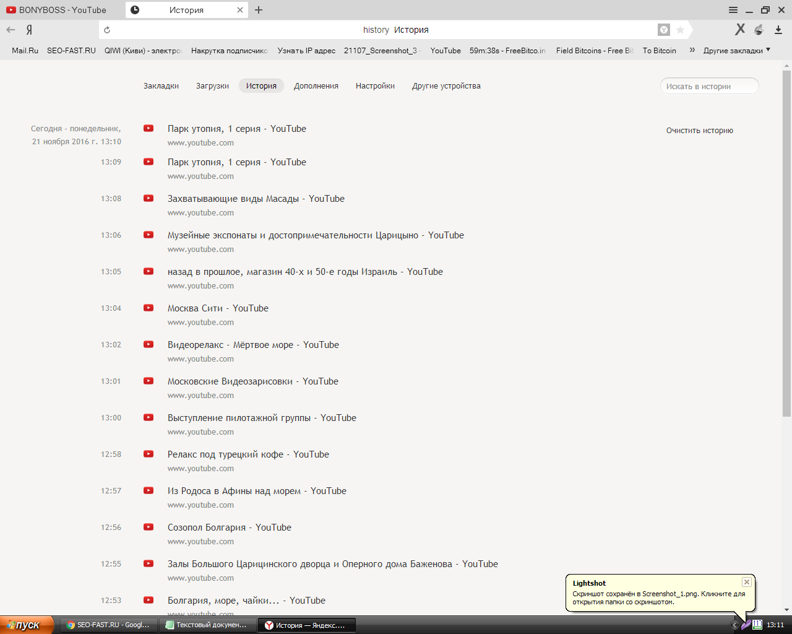This screenshot has width=792, height=634.
Task: Click the Mail.Ru bookmark
Action: [25, 51]
